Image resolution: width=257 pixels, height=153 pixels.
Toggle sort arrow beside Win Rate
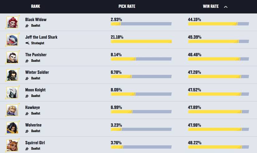pyautogui.click(x=226, y=7)
